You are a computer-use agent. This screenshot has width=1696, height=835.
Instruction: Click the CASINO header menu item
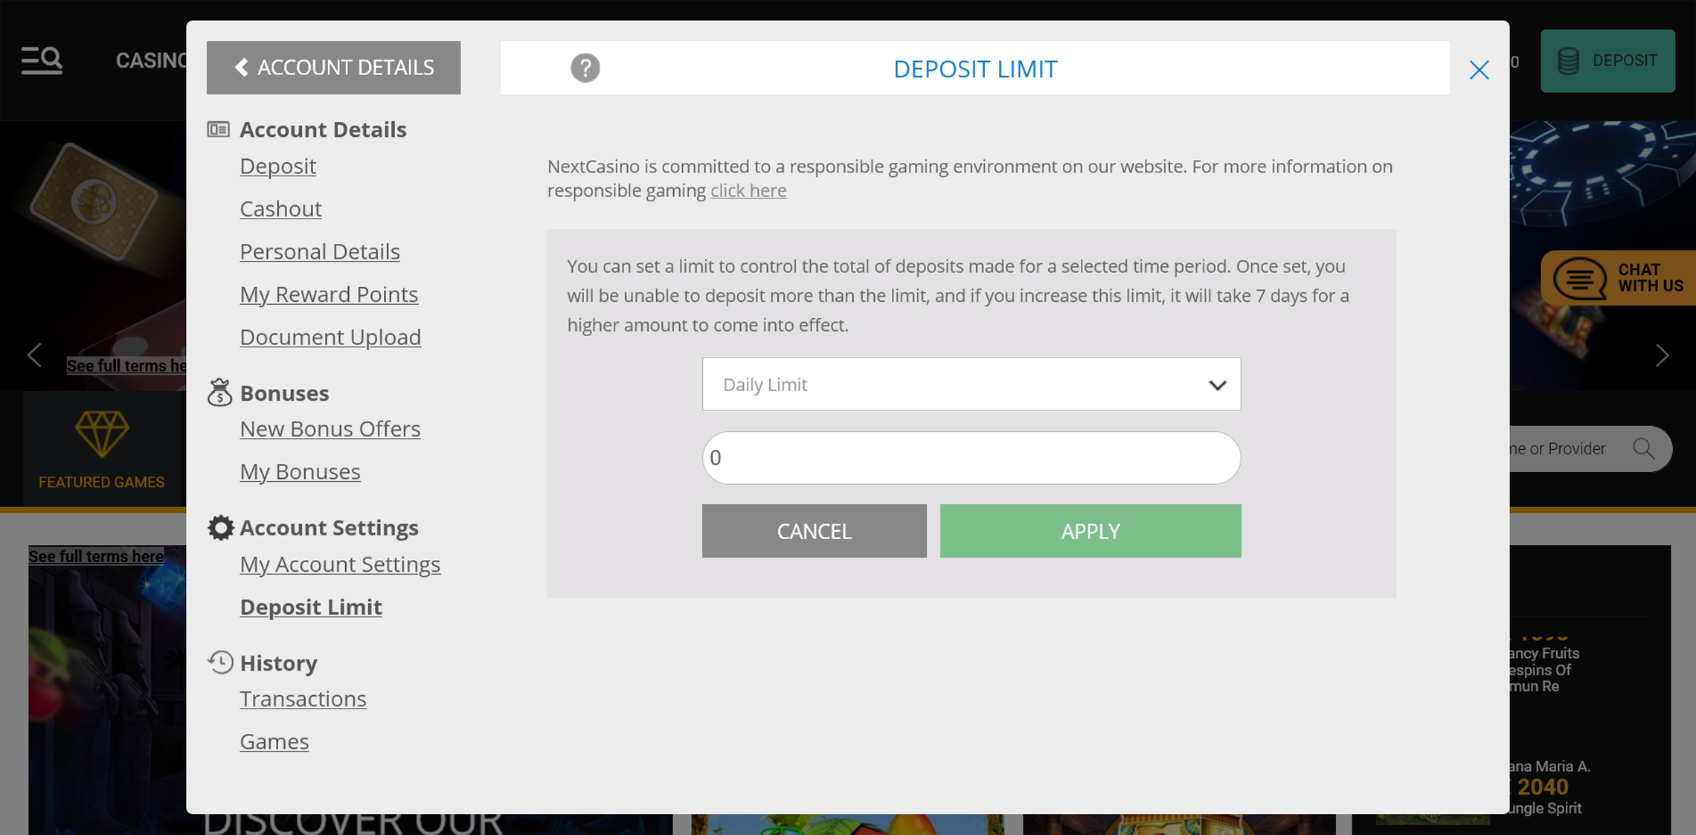[152, 60]
